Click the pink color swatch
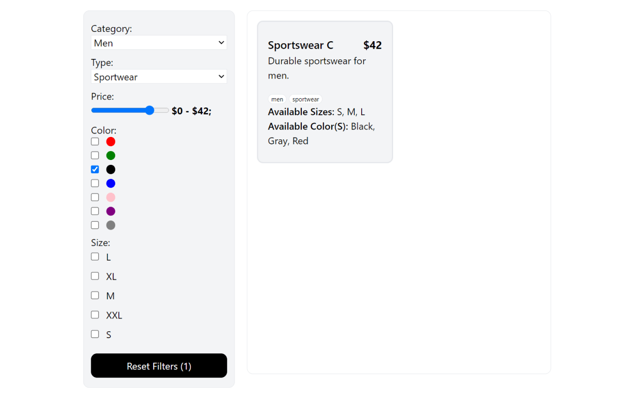This screenshot has height=398, width=638. [x=111, y=197]
